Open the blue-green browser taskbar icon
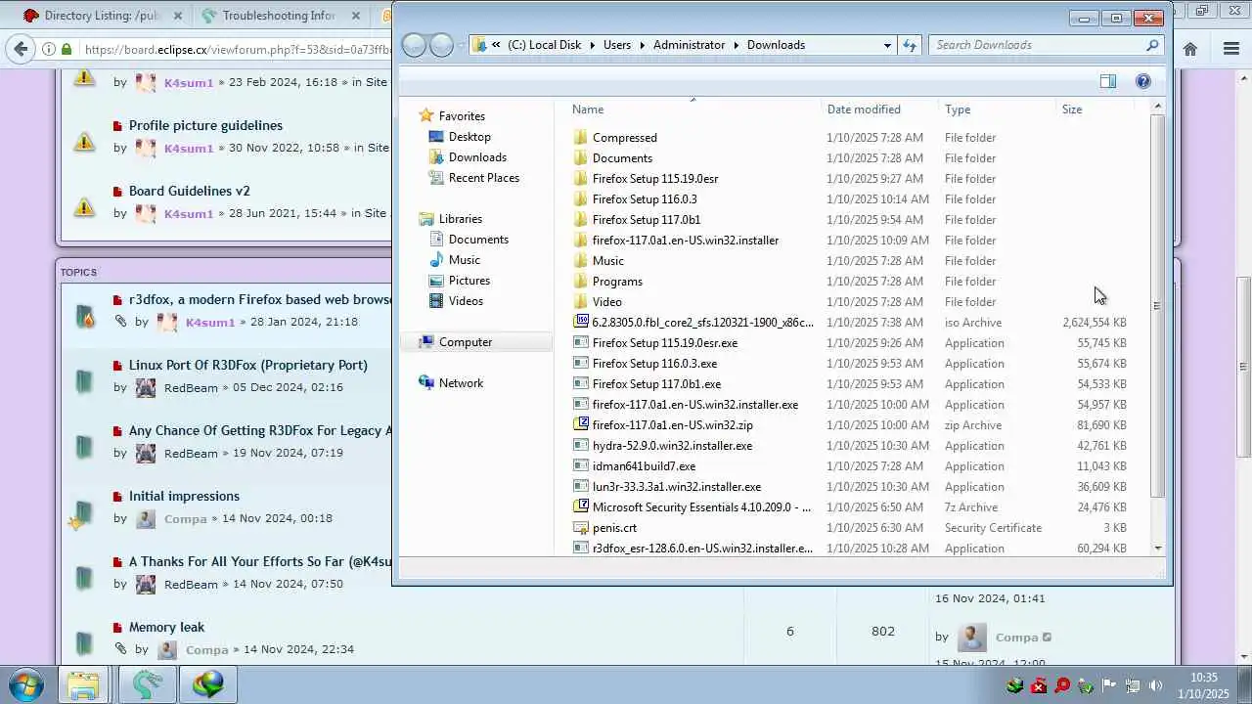This screenshot has width=1252, height=704. coord(147,684)
